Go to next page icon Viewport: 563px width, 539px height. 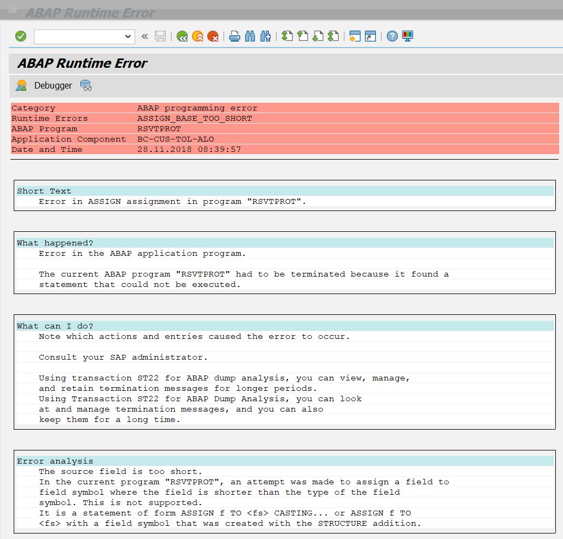pos(318,36)
